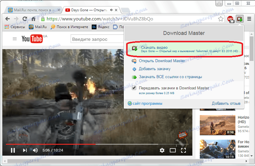
Task: Switch to theater mode
Action: (173, 150)
